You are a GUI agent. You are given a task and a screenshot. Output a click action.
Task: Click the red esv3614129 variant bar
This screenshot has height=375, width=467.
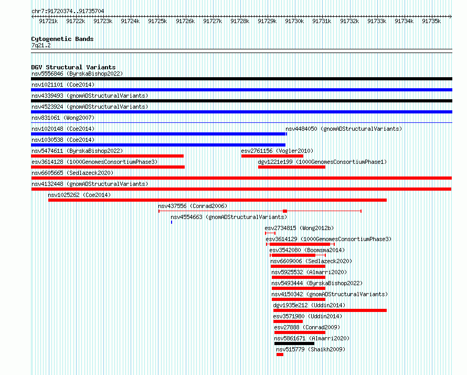click(x=300, y=244)
